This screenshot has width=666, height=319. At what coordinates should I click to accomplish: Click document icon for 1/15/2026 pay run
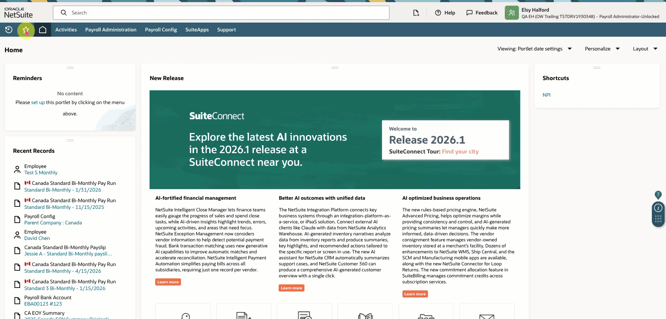click(17, 284)
